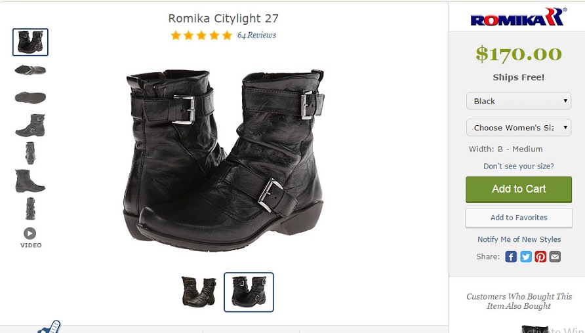The height and width of the screenshot is (333, 585).
Task: Select highlighted color variant thumbnail below image
Action: (249, 292)
